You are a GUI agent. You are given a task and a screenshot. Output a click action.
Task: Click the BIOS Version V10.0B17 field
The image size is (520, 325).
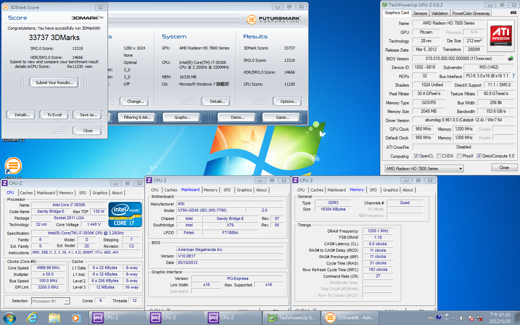click(230, 256)
